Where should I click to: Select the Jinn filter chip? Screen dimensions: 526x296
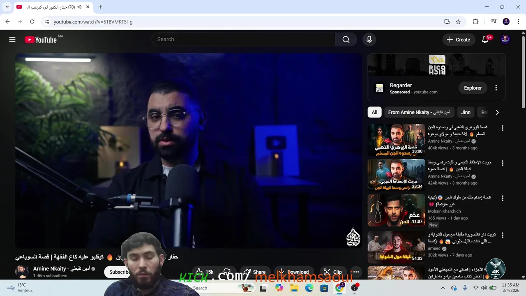pyautogui.click(x=466, y=112)
